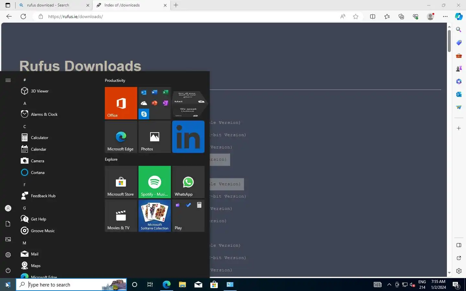Click the small Outlook icon tile
Image resolution: width=466 pixels, height=291 pixels.
pos(144,92)
